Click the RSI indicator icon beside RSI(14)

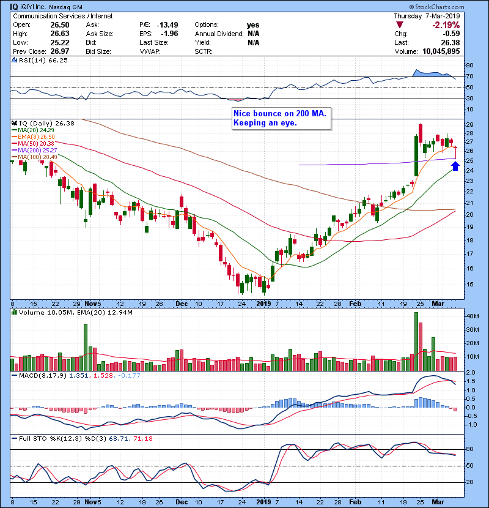[14, 60]
